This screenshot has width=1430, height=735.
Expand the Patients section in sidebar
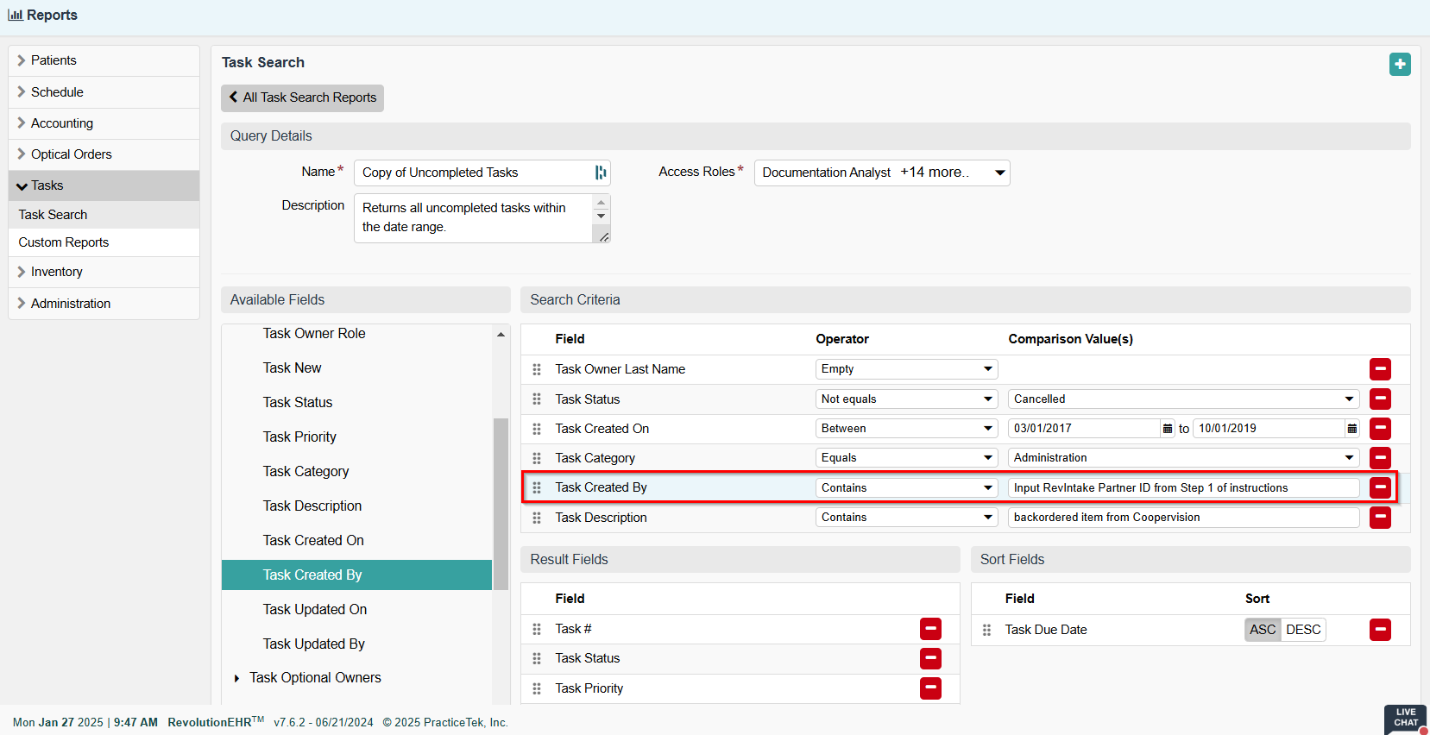click(x=54, y=60)
